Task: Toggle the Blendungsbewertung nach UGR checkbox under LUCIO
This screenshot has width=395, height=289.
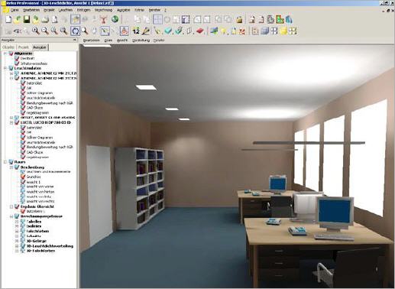Action: 23,147
